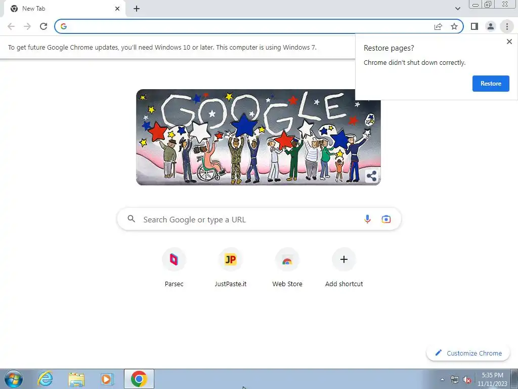Viewport: 518px width, 389px height.
Task: Expand the tab search chevron
Action: pyautogui.click(x=457, y=9)
